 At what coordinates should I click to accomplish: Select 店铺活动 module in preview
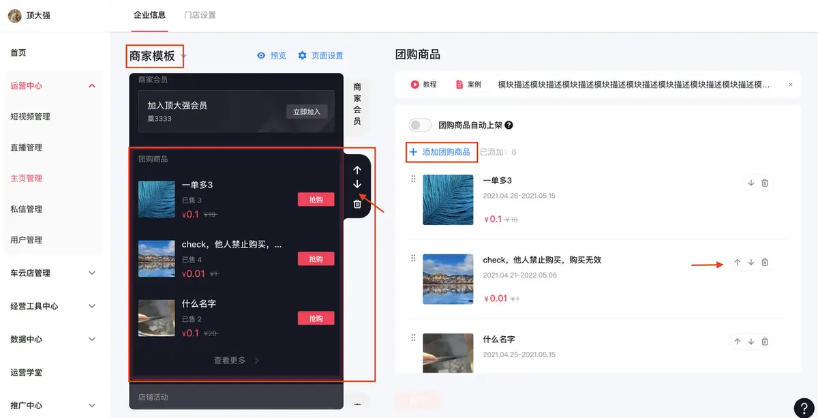tap(236, 397)
